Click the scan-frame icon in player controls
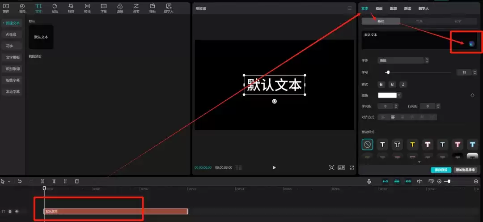Screen dimensions: 483x222 331,167
